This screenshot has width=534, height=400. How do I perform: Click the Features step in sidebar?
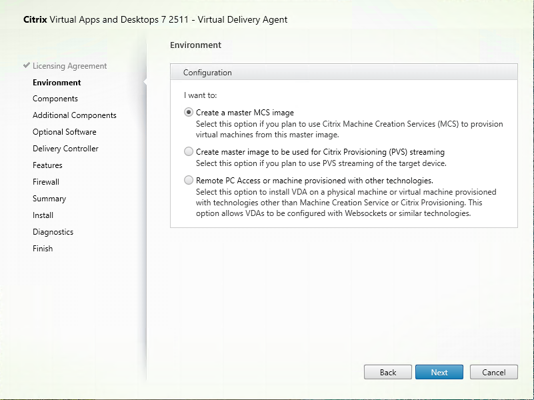[47, 165]
